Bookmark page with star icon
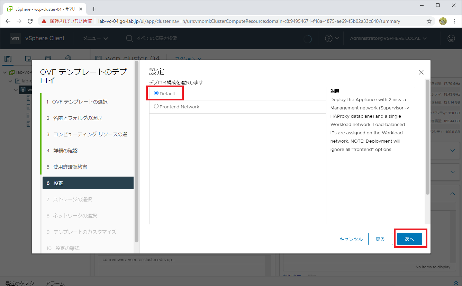Screen dimensions: 462x286 (x=429, y=21)
